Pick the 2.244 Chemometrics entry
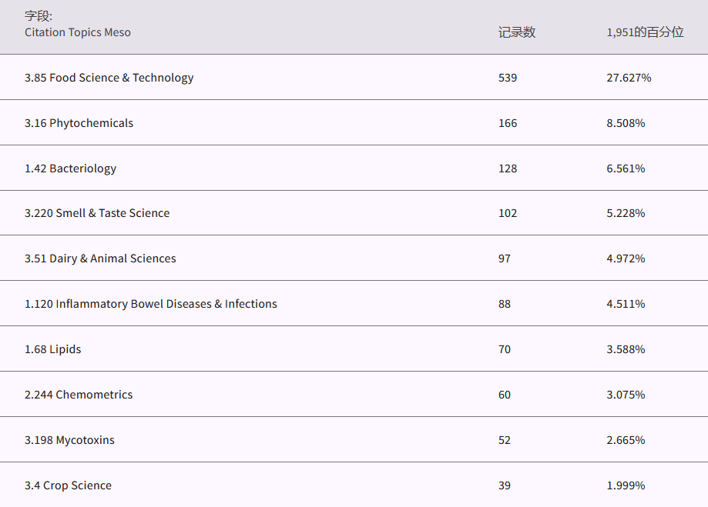708x507 pixels. pos(79,395)
